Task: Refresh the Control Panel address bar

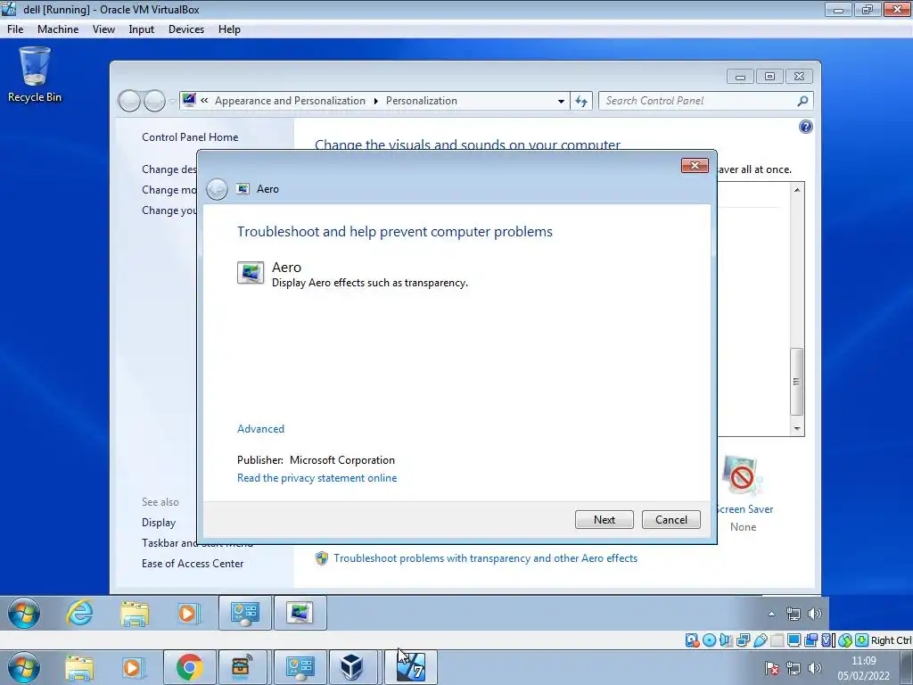Action: pos(581,101)
